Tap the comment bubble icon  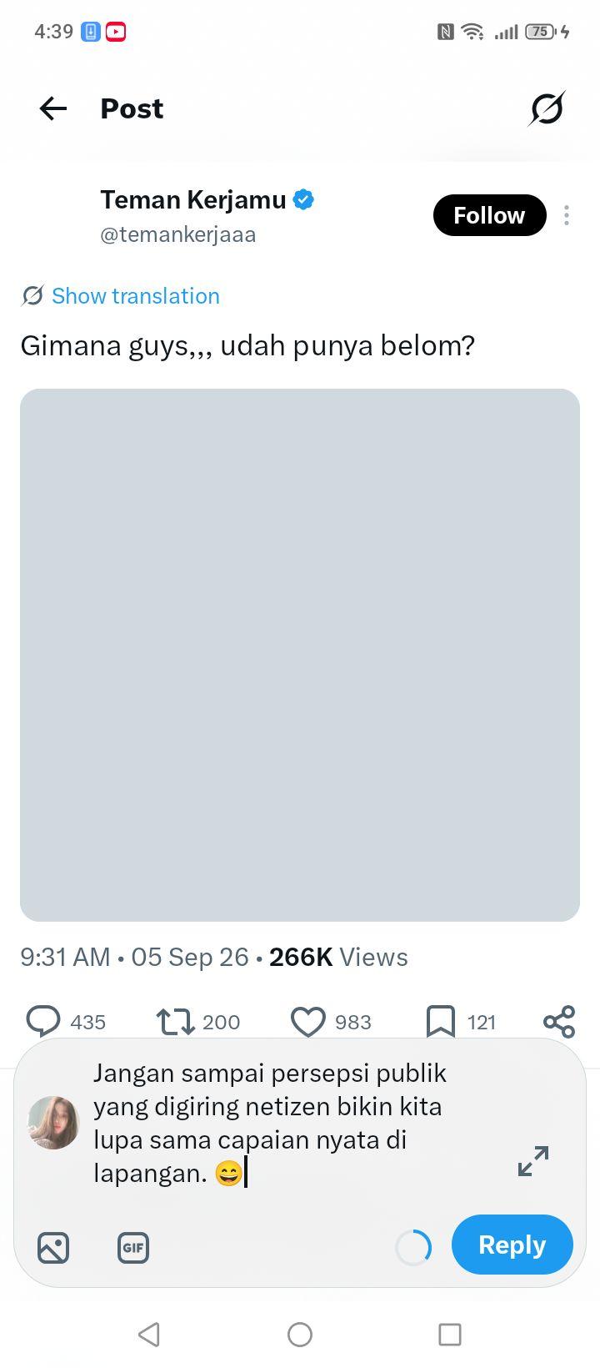click(43, 1021)
